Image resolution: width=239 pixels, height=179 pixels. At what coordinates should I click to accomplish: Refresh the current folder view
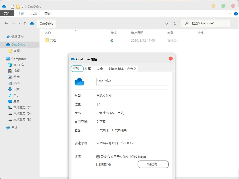coord(175,24)
